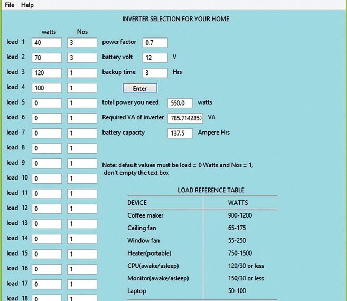Screen dimensions: 347x301
Task: Open the Help menu
Action: 27,5
